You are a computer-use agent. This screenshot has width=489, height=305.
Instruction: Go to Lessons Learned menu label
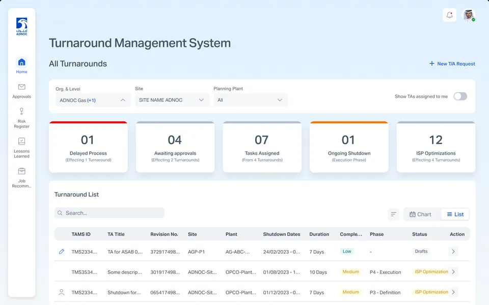[x=21, y=154]
